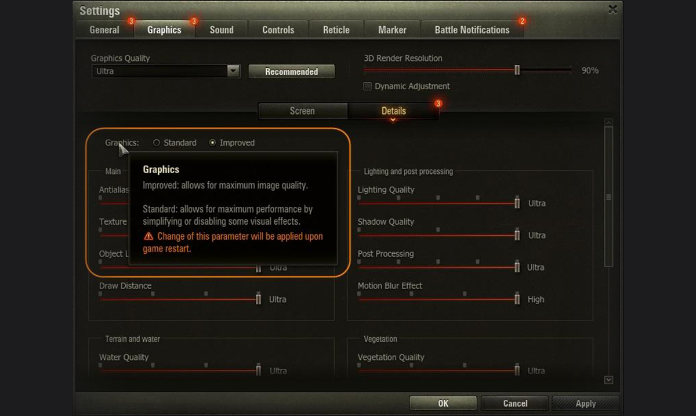Click the warning triangle icon in tooltip

[148, 236]
